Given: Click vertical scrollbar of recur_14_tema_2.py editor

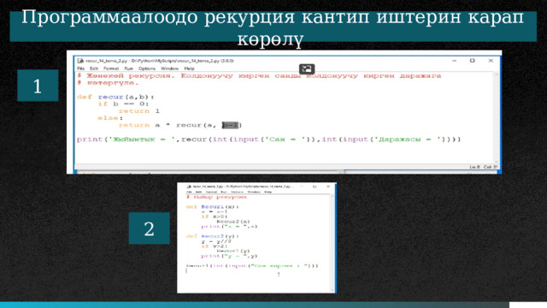Looking at the screenshot, I should tap(496, 117).
